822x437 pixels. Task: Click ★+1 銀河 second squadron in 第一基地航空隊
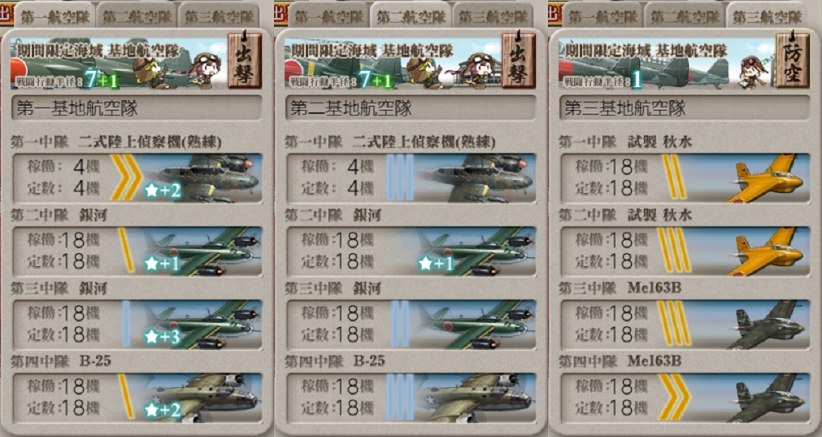tap(137, 251)
